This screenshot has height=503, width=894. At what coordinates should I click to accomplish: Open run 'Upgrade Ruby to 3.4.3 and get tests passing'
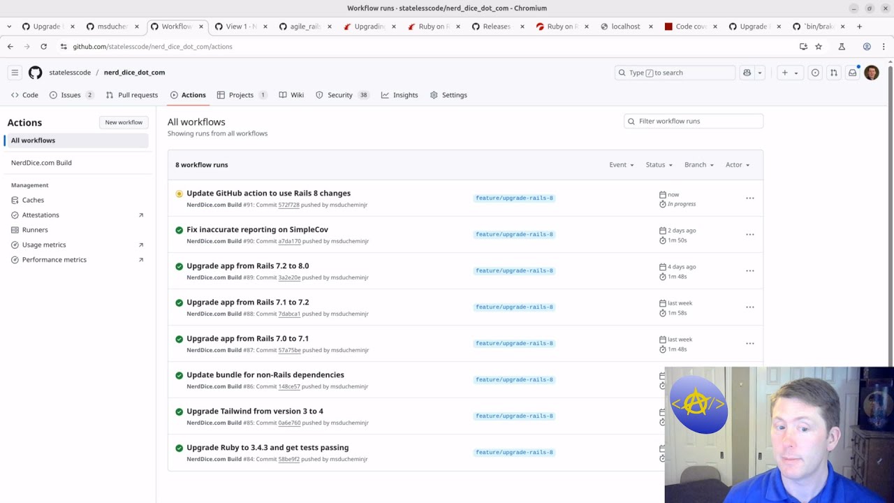268,448
